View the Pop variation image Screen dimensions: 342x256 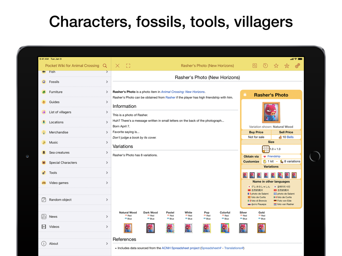207,228
